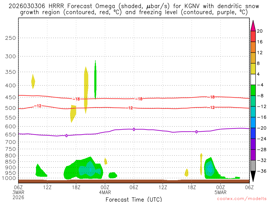
Task: Click the yellow swatch between 4 and 8
Action: [253, 69]
